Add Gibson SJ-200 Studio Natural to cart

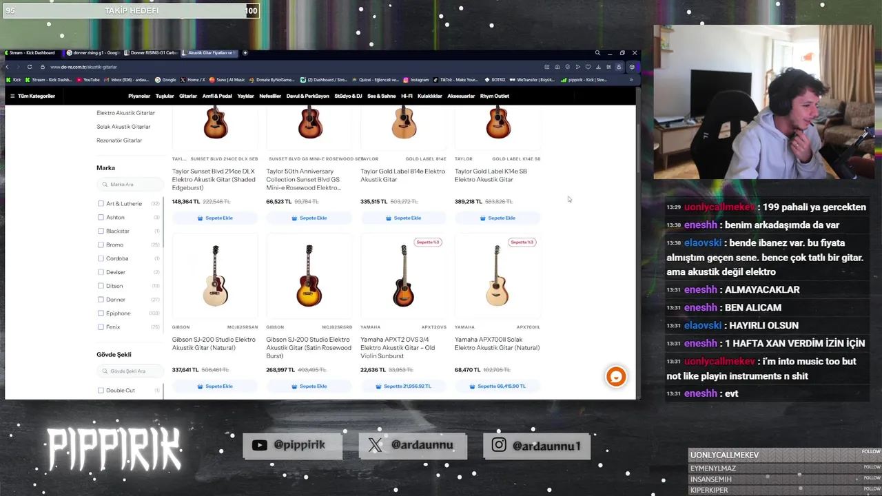215,386
